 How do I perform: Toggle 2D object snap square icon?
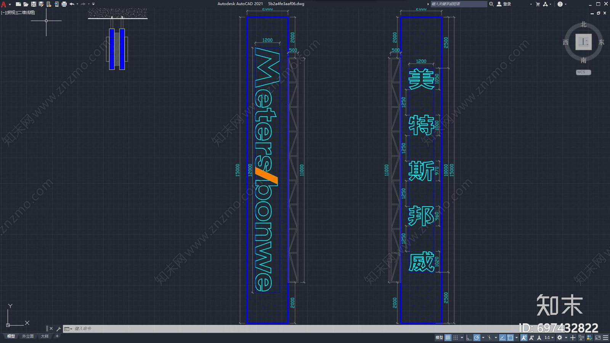(x=510, y=337)
